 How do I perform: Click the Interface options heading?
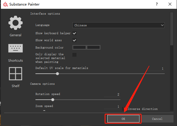[45, 14]
